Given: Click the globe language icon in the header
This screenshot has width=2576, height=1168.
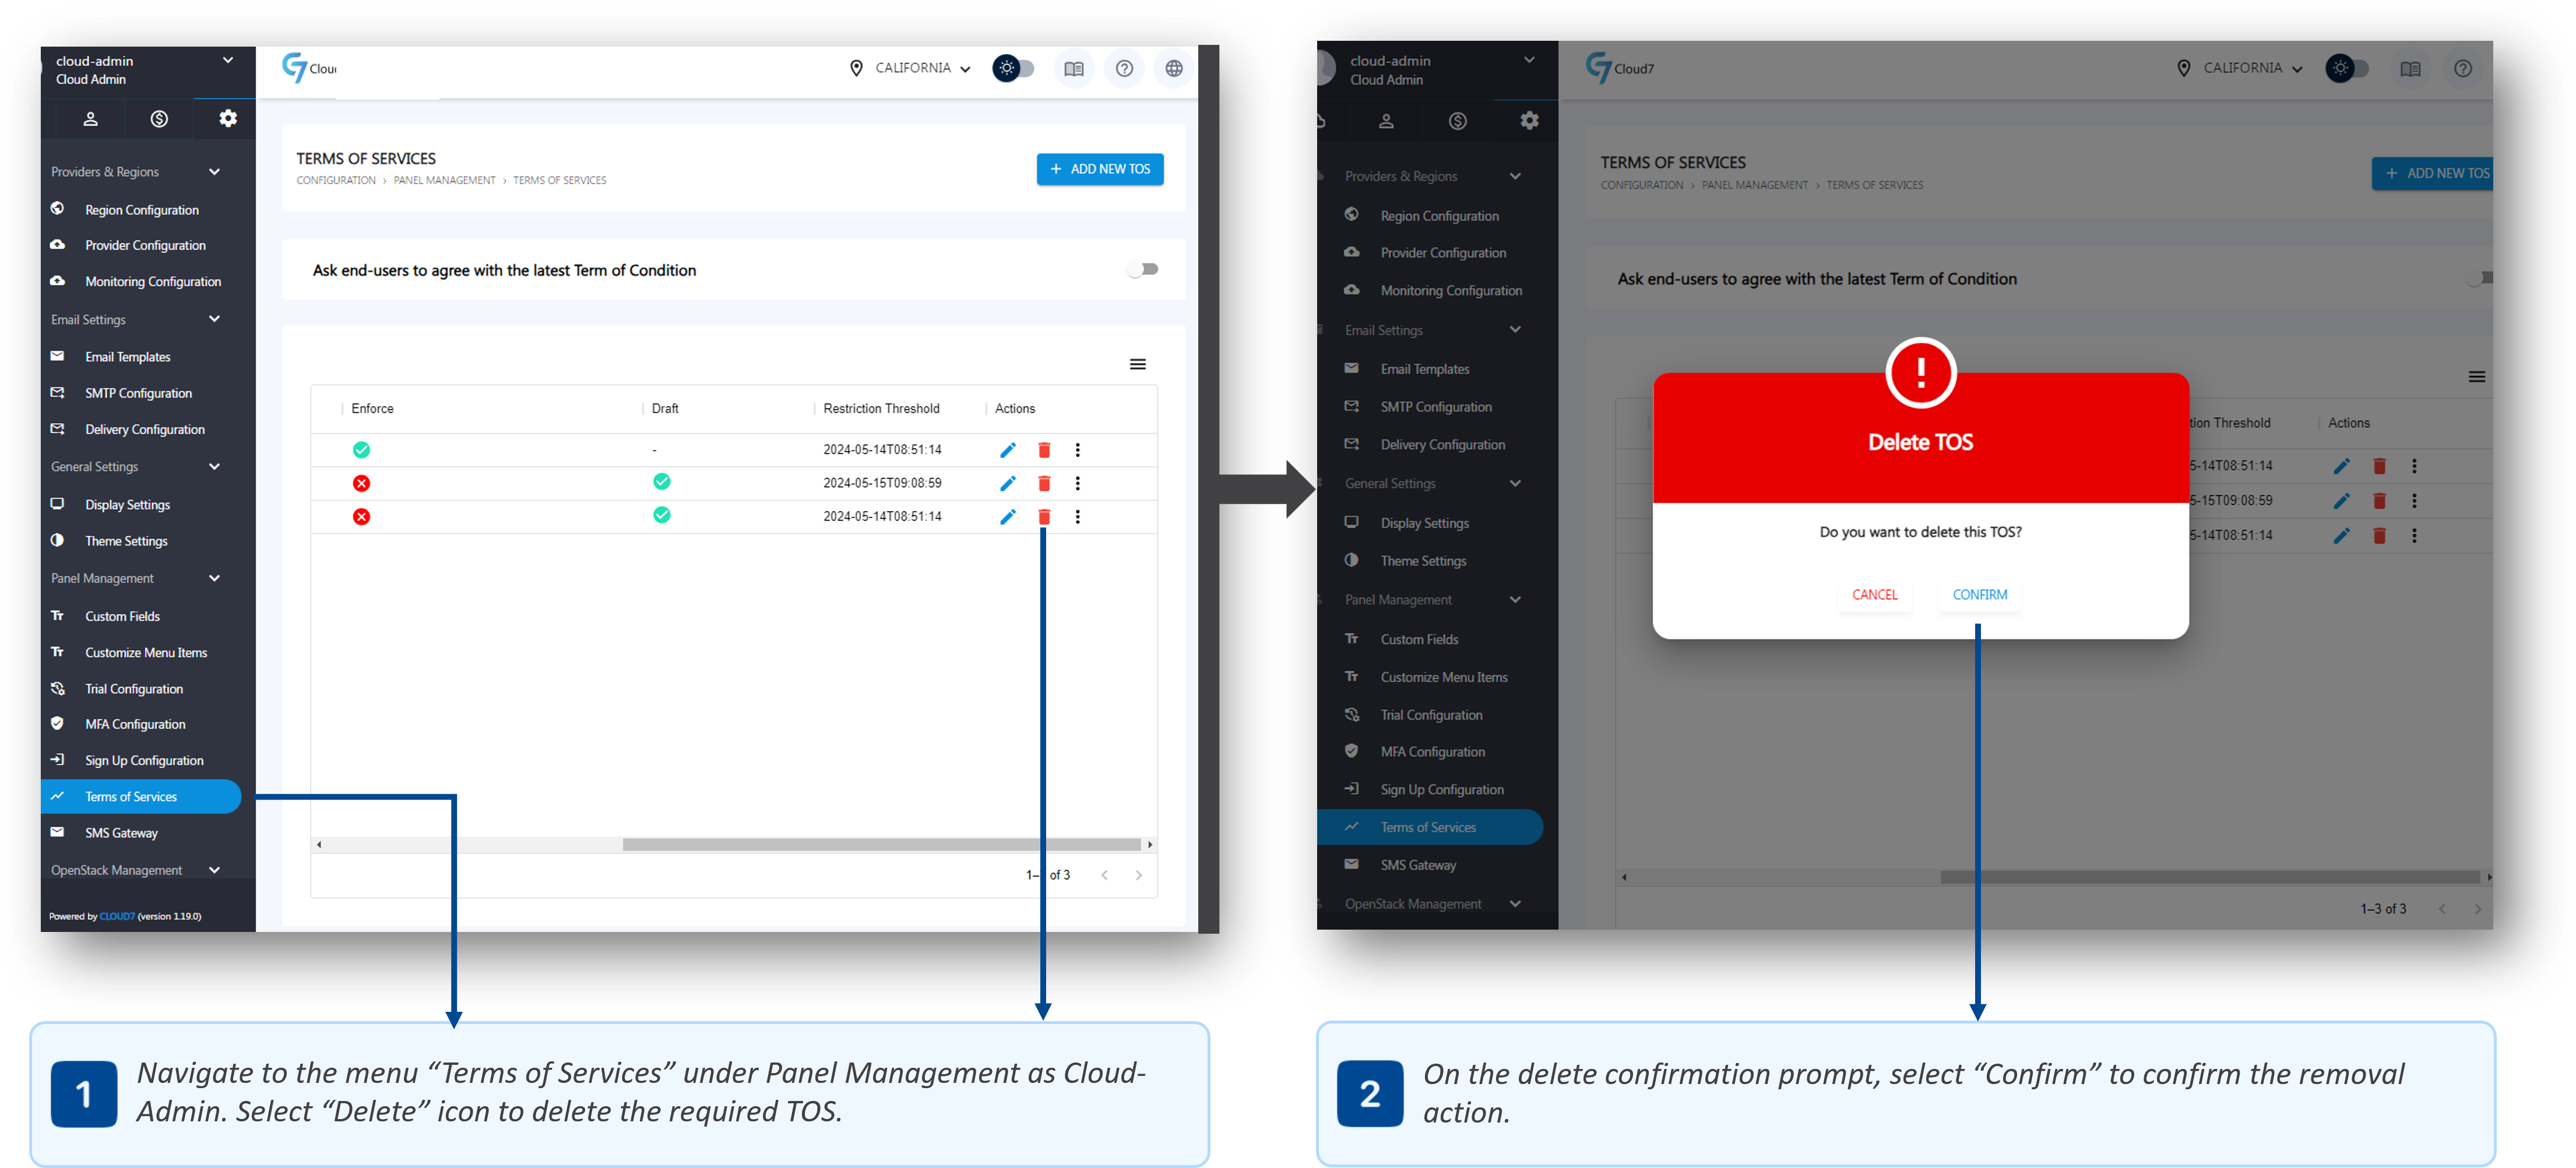Looking at the screenshot, I should point(1173,69).
